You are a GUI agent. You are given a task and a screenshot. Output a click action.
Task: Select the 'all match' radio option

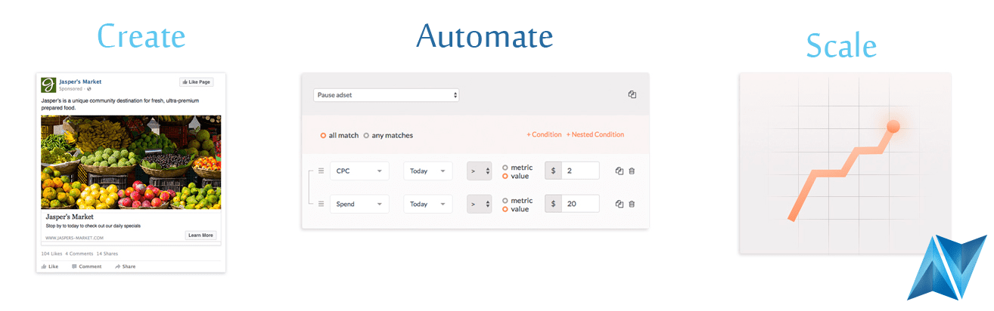(323, 136)
